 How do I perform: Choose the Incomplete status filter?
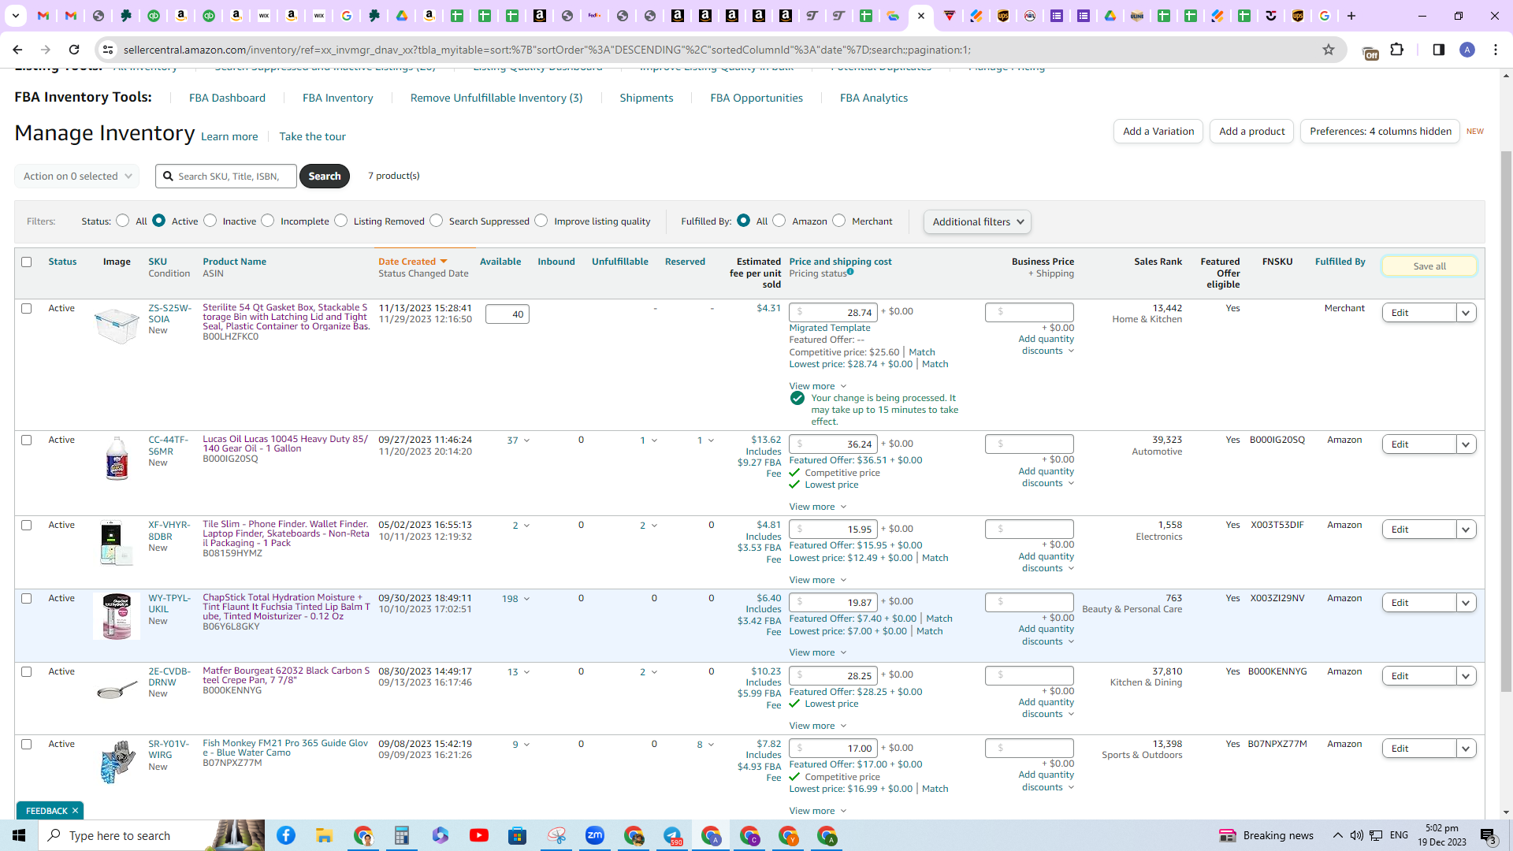point(268,221)
